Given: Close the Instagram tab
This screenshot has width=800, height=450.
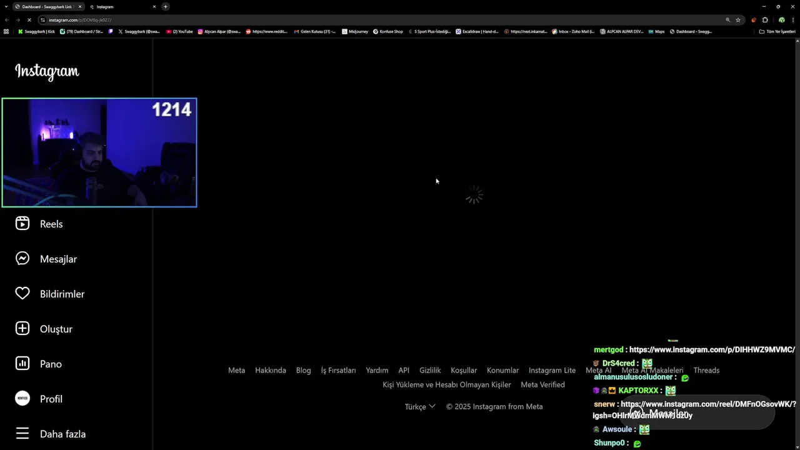Looking at the screenshot, I should pyautogui.click(x=154, y=6).
